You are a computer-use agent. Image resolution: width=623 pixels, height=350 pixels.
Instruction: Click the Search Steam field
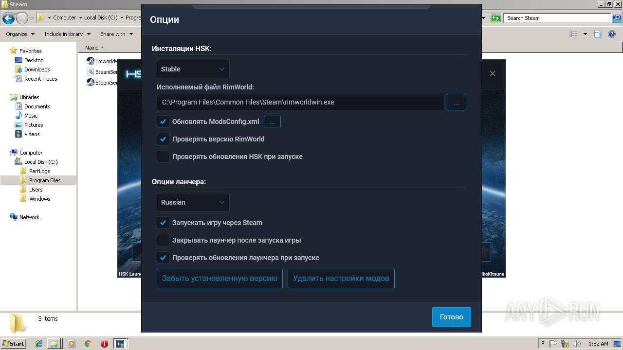pyautogui.click(x=557, y=18)
